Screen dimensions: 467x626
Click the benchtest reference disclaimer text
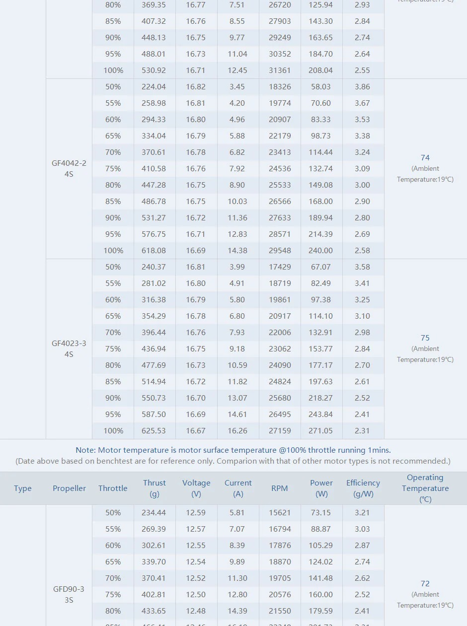tap(233, 461)
